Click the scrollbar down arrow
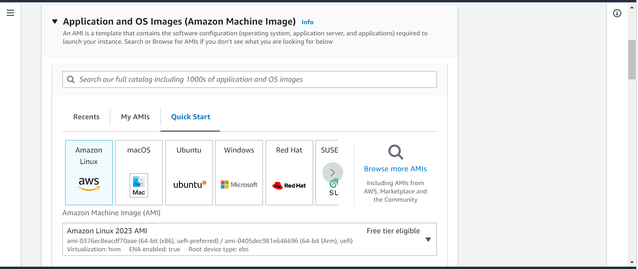 (x=632, y=262)
